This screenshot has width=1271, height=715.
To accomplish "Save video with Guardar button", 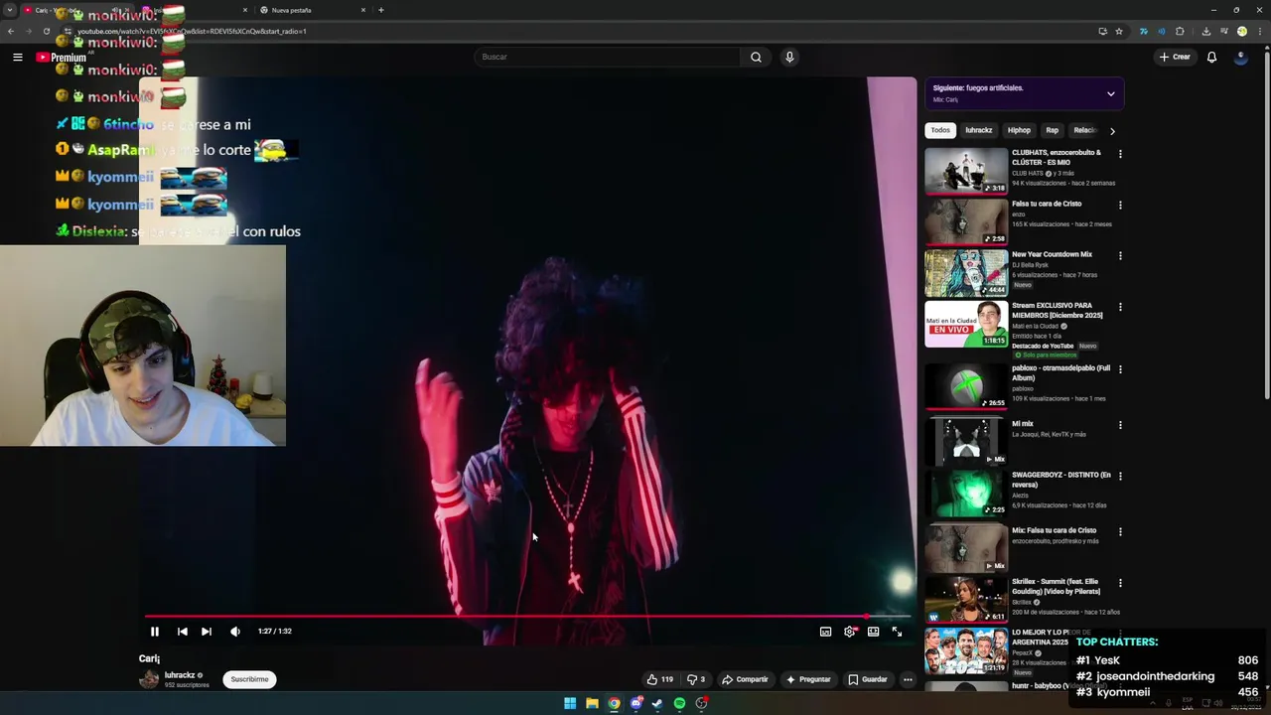I will coord(868,679).
